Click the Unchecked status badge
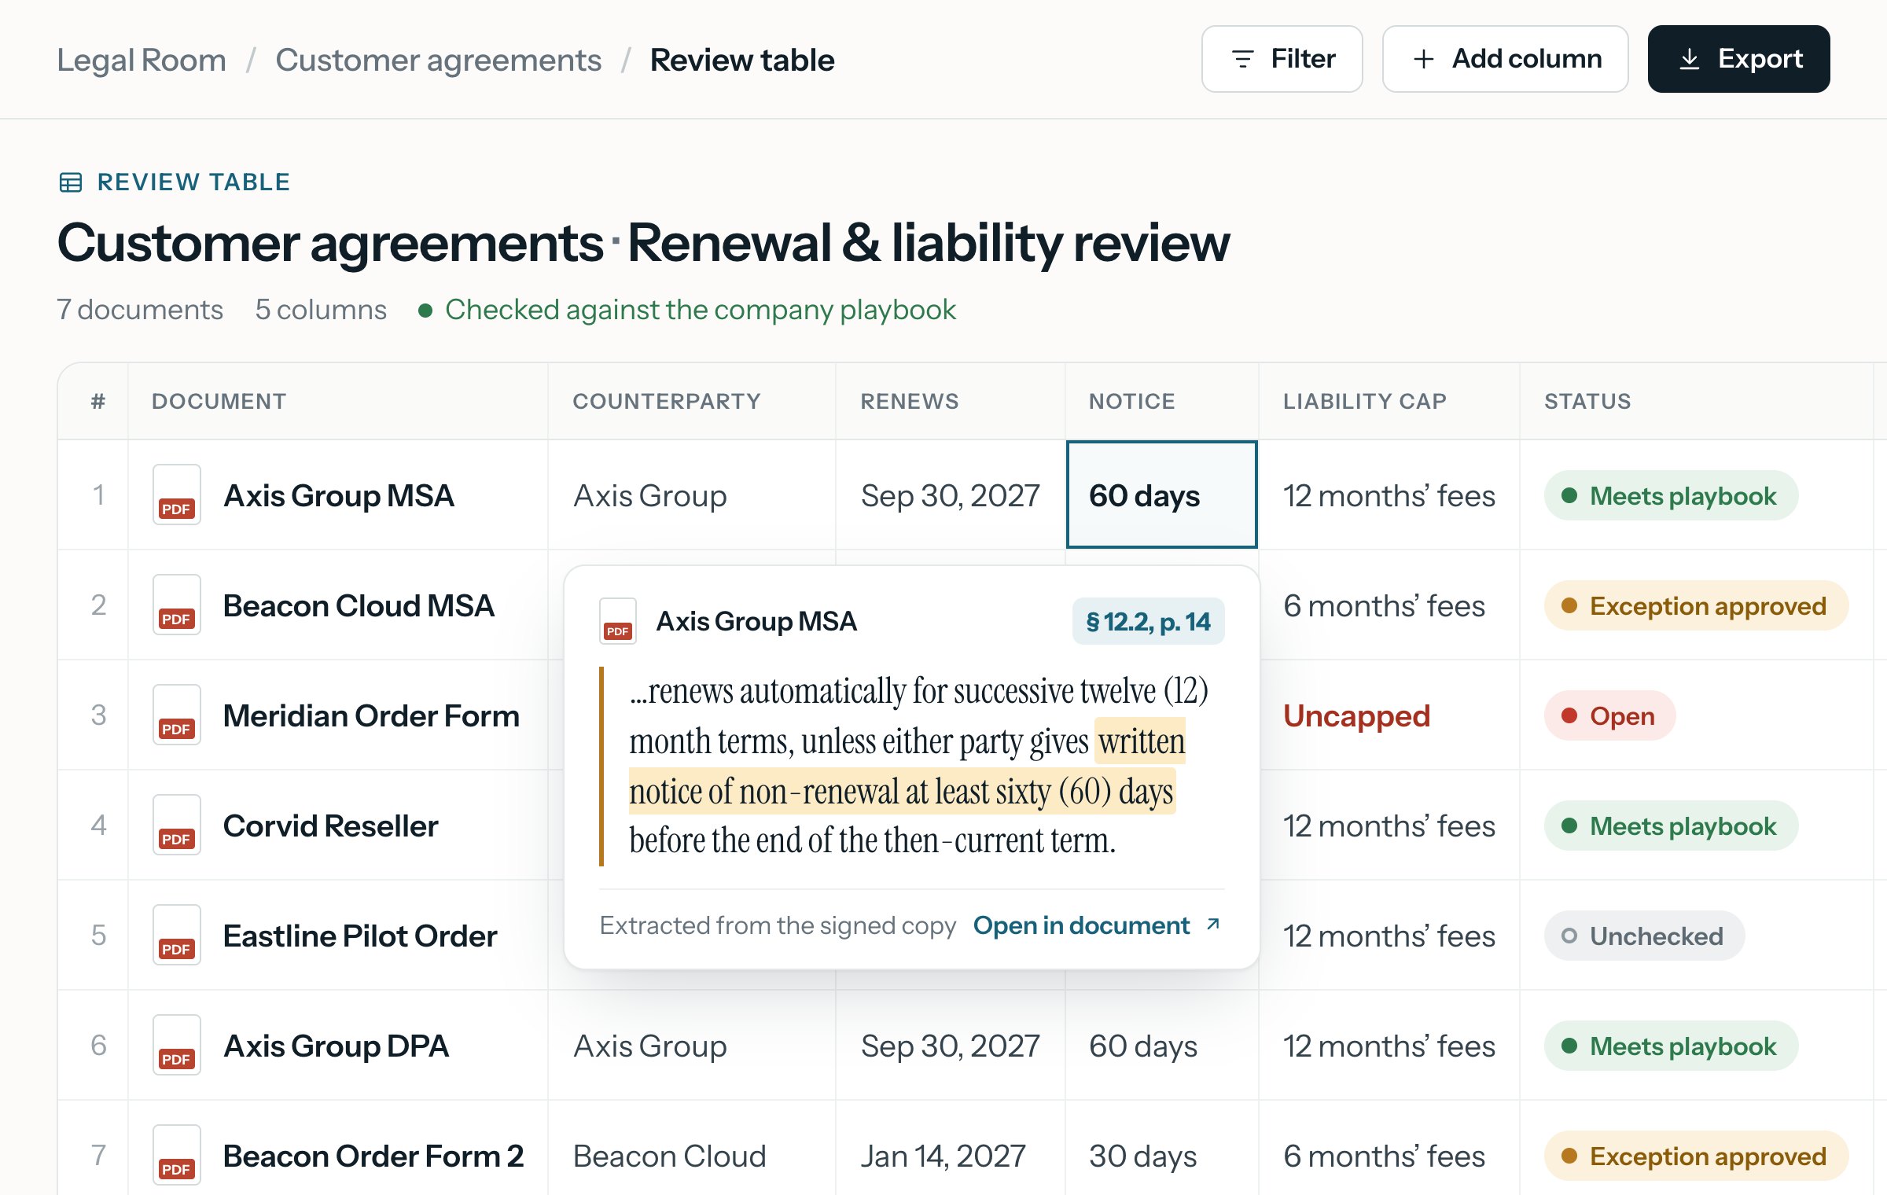 click(1644, 936)
